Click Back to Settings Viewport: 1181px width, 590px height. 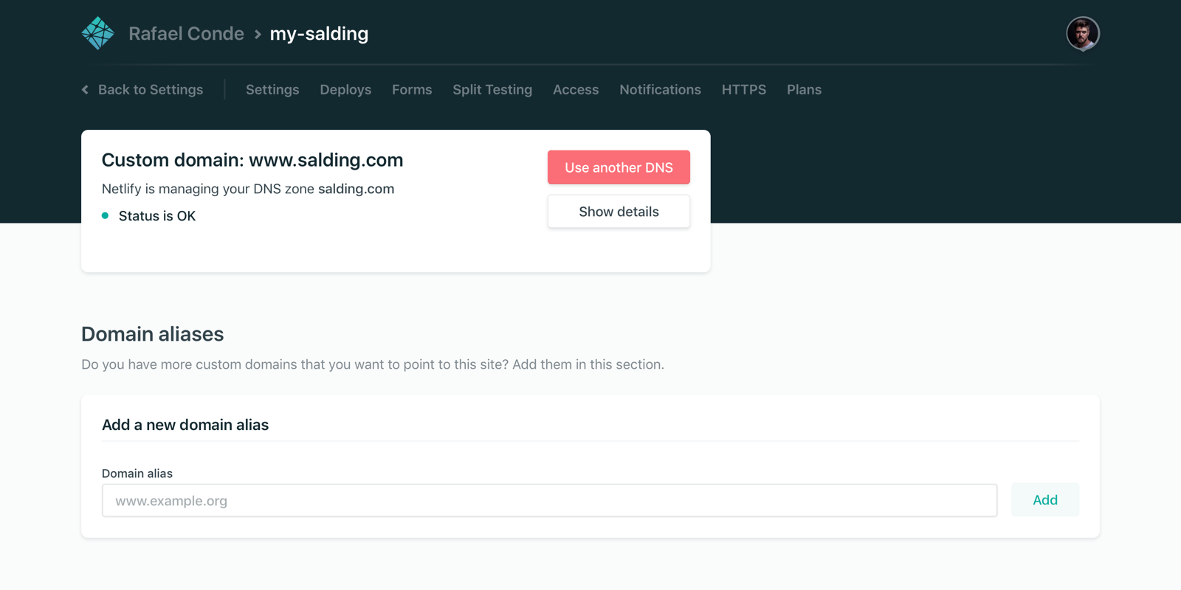[x=150, y=89]
